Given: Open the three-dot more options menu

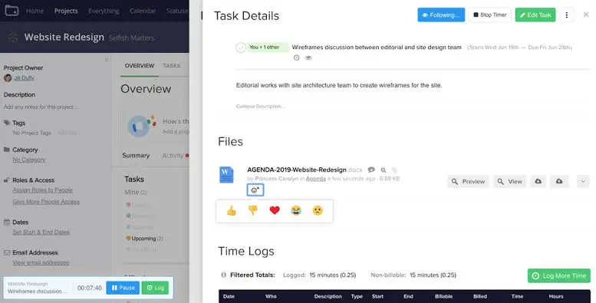Looking at the screenshot, I should (x=566, y=15).
